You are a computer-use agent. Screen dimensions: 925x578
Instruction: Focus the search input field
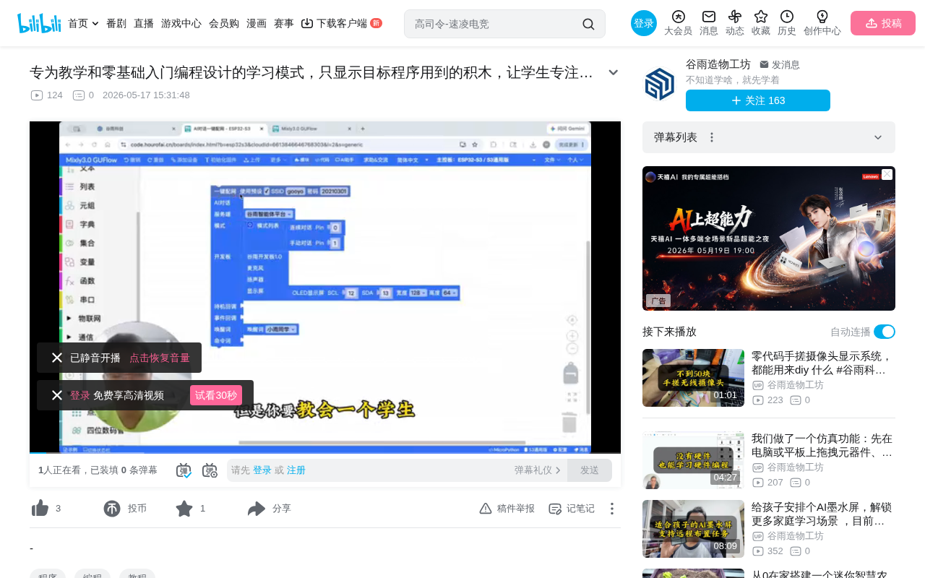(495, 24)
